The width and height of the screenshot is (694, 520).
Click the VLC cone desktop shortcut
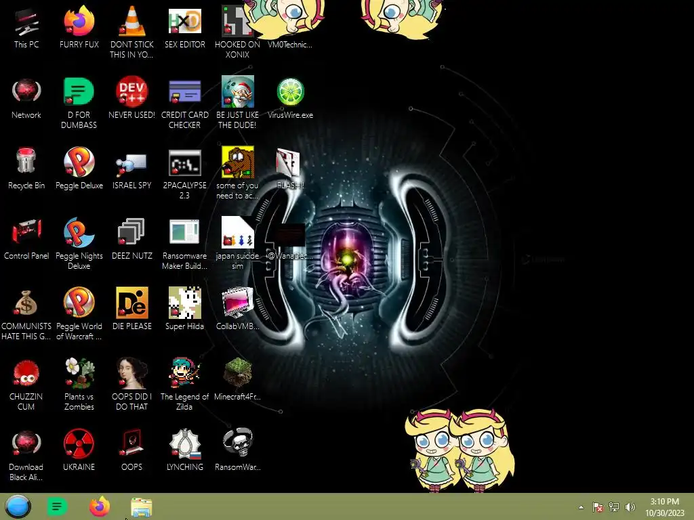click(132, 21)
